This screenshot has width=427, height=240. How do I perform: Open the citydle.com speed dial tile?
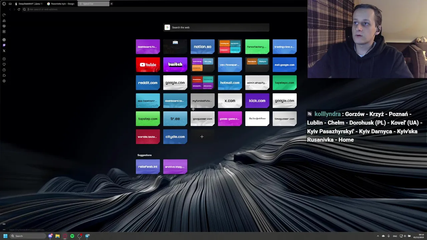(175, 137)
